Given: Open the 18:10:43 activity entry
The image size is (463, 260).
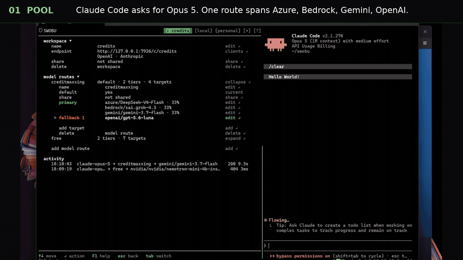Looking at the screenshot, I should pos(150,164).
